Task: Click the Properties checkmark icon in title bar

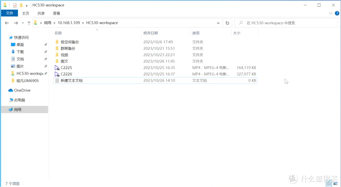Action: (15, 5)
